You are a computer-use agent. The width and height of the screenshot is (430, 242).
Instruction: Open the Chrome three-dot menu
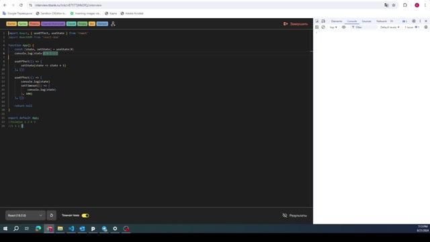point(425,5)
